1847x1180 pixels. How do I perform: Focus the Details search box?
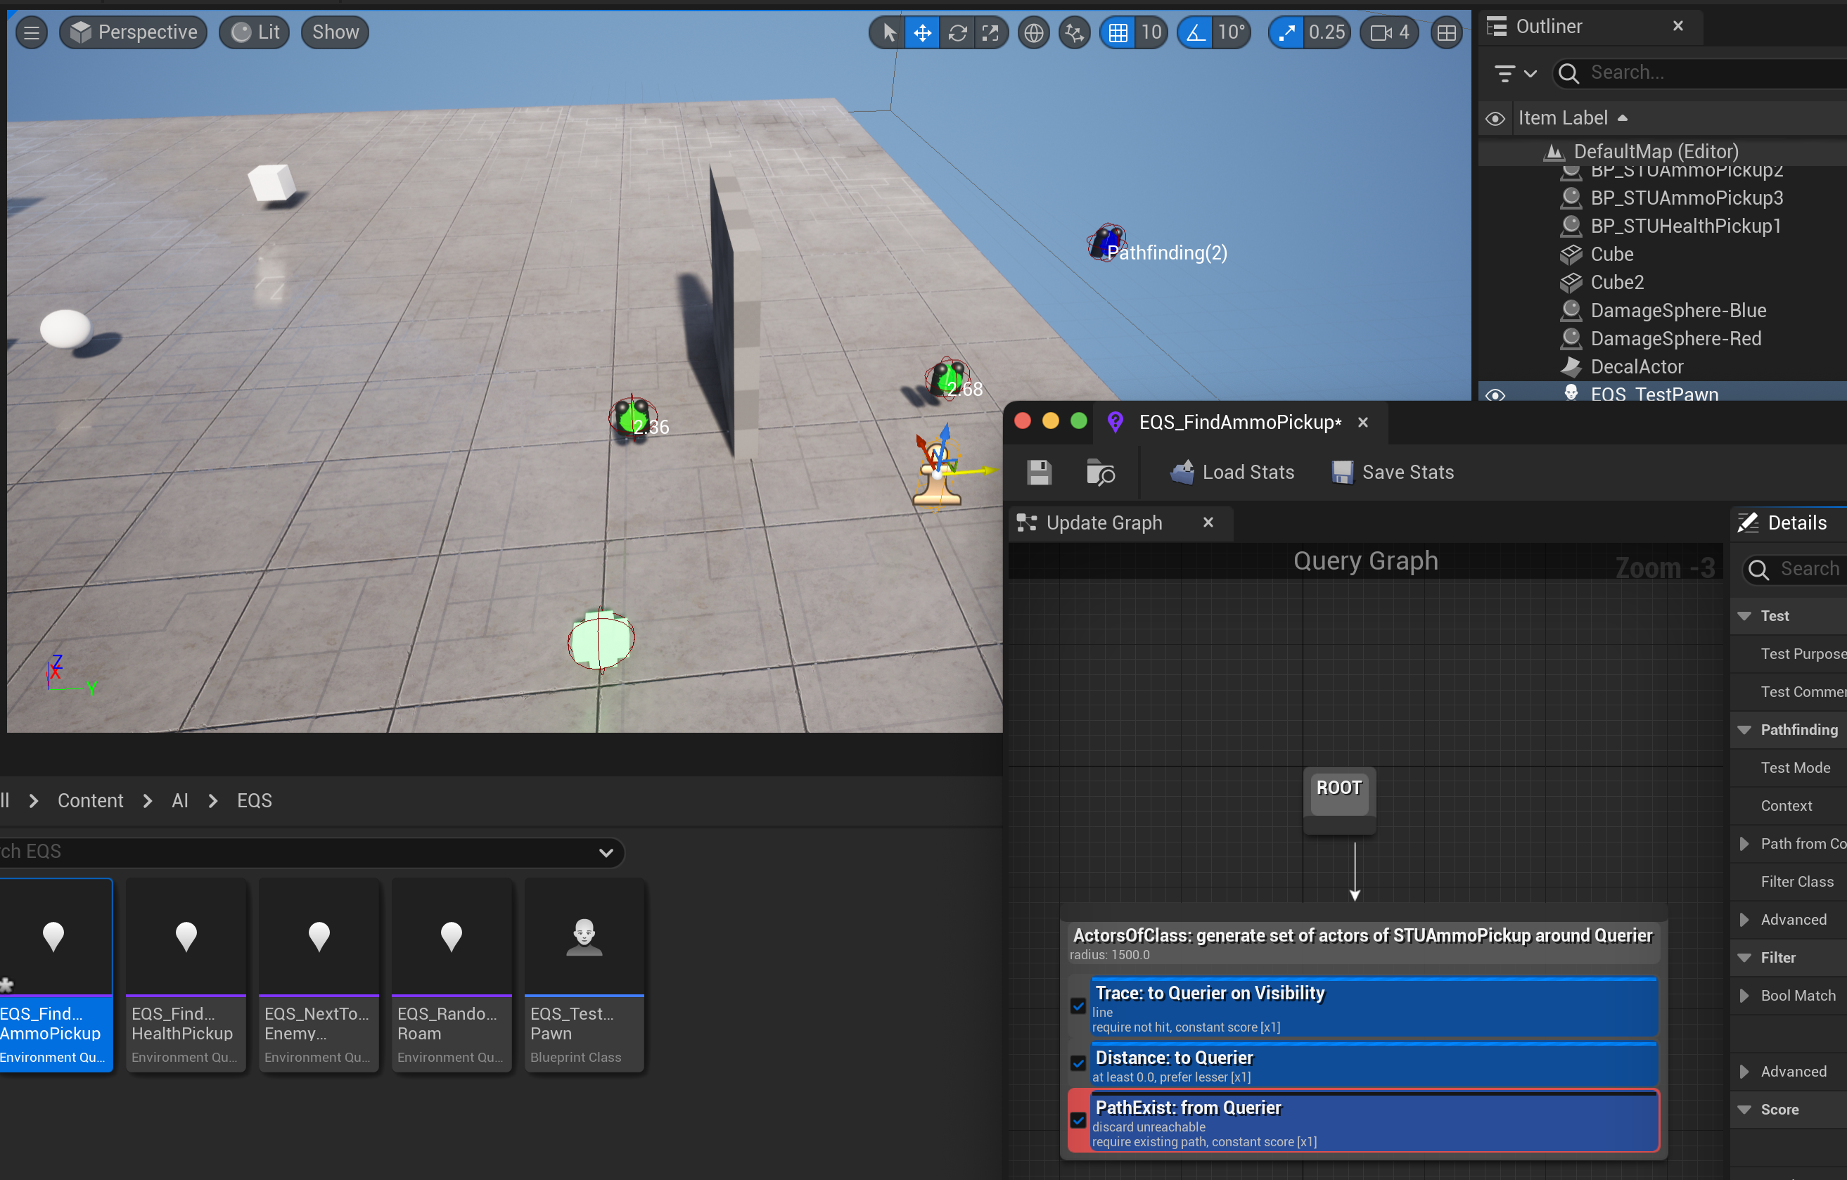point(1795,569)
